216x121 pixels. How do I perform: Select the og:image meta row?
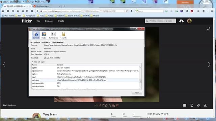click(x=85, y=80)
